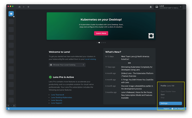Click Browse Your Local Catalog button

coord(67,65)
